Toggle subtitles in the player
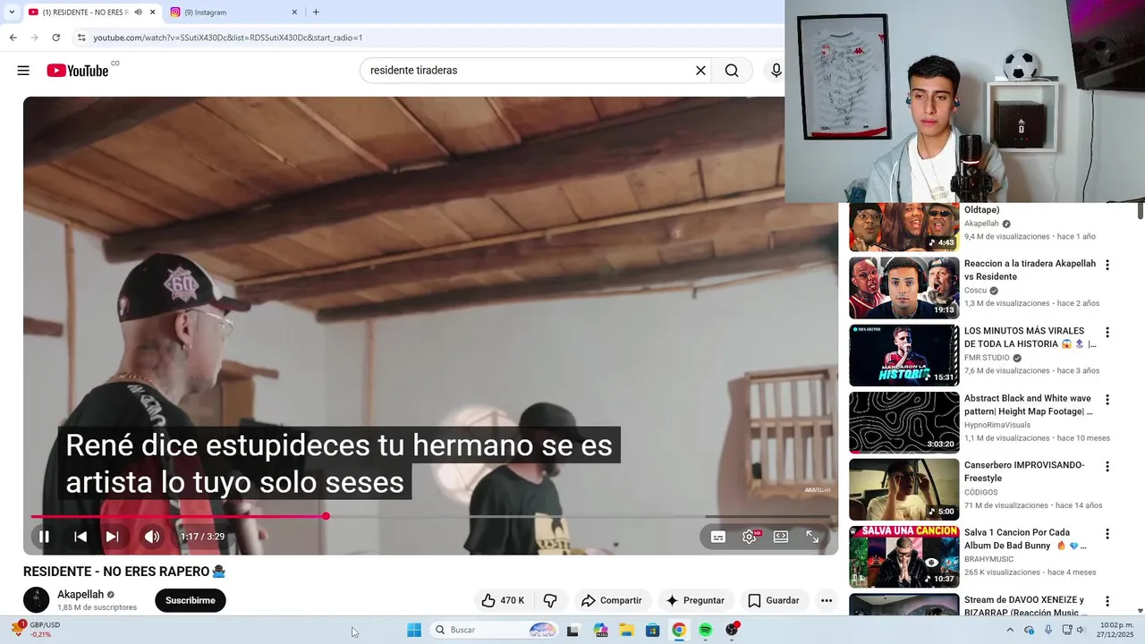 click(x=718, y=537)
